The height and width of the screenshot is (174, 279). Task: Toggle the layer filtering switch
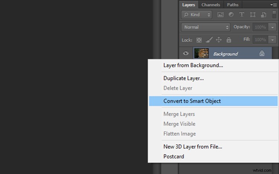274,14
